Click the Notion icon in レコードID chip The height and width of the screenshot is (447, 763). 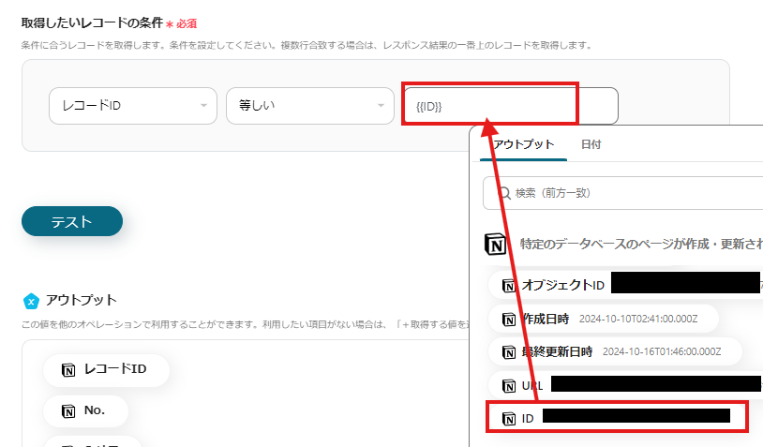pyautogui.click(x=68, y=370)
